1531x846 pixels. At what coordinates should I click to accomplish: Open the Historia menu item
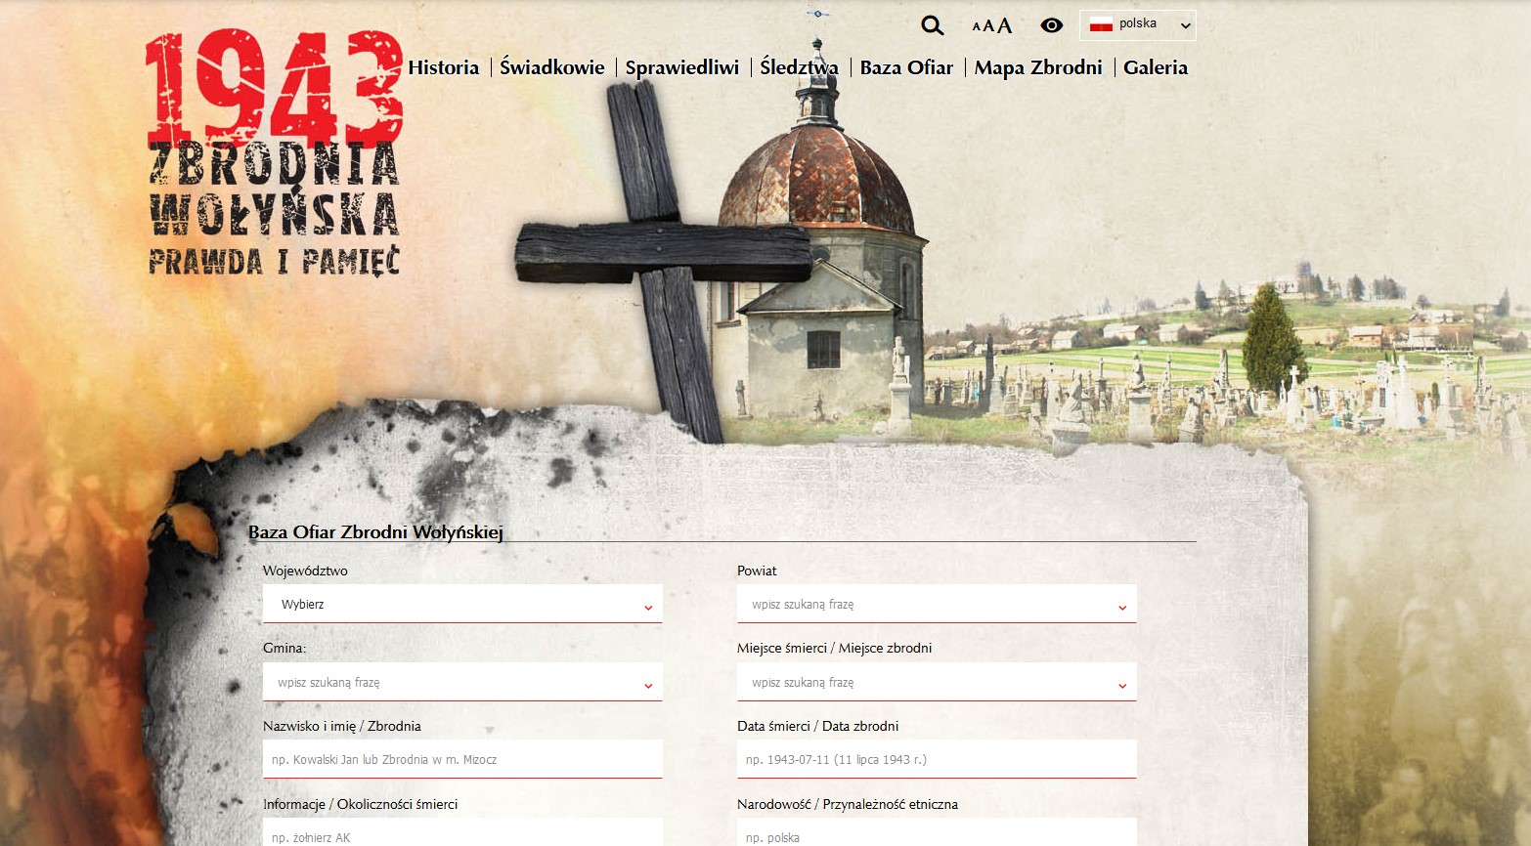click(443, 67)
